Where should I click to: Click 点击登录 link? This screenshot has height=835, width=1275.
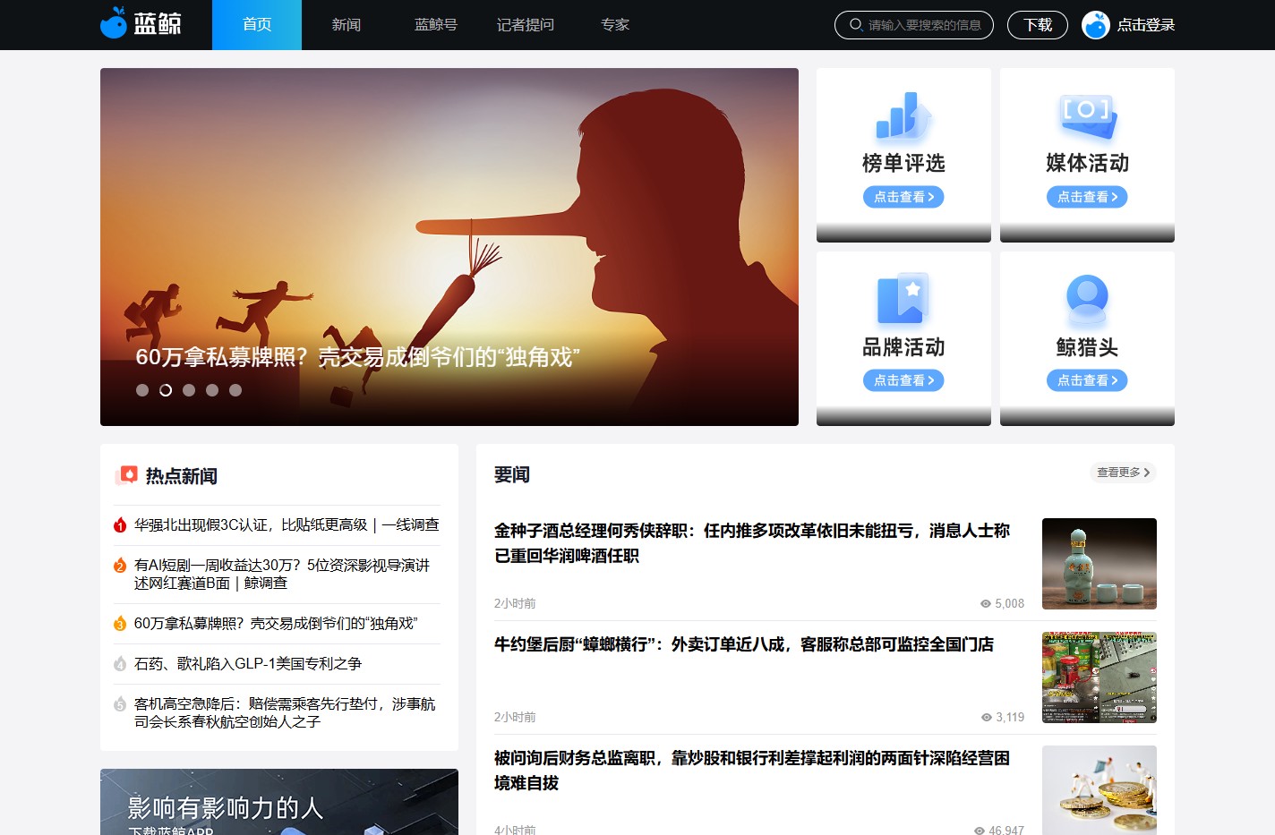point(1146,25)
